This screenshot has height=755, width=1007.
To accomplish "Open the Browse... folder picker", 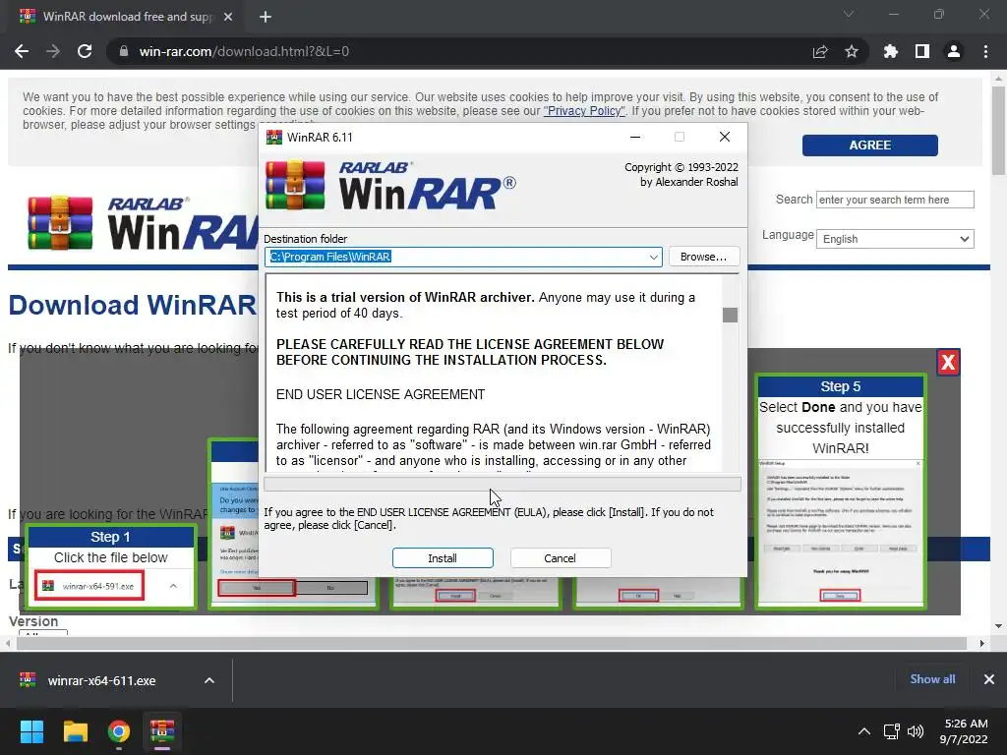I will pyautogui.click(x=704, y=257).
